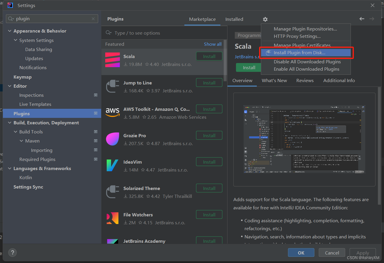This screenshot has width=384, height=263.
Task: Open the Additional Info tab
Action: (x=339, y=80)
